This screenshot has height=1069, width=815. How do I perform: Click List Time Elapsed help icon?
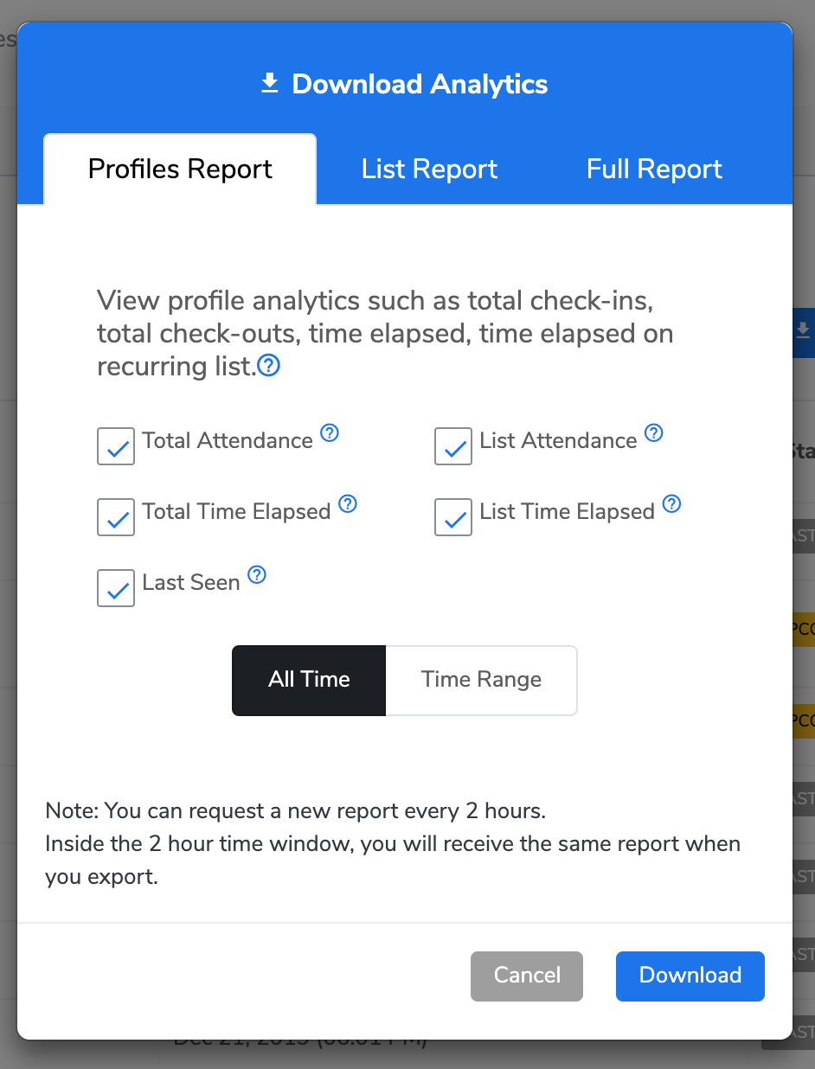click(x=671, y=503)
